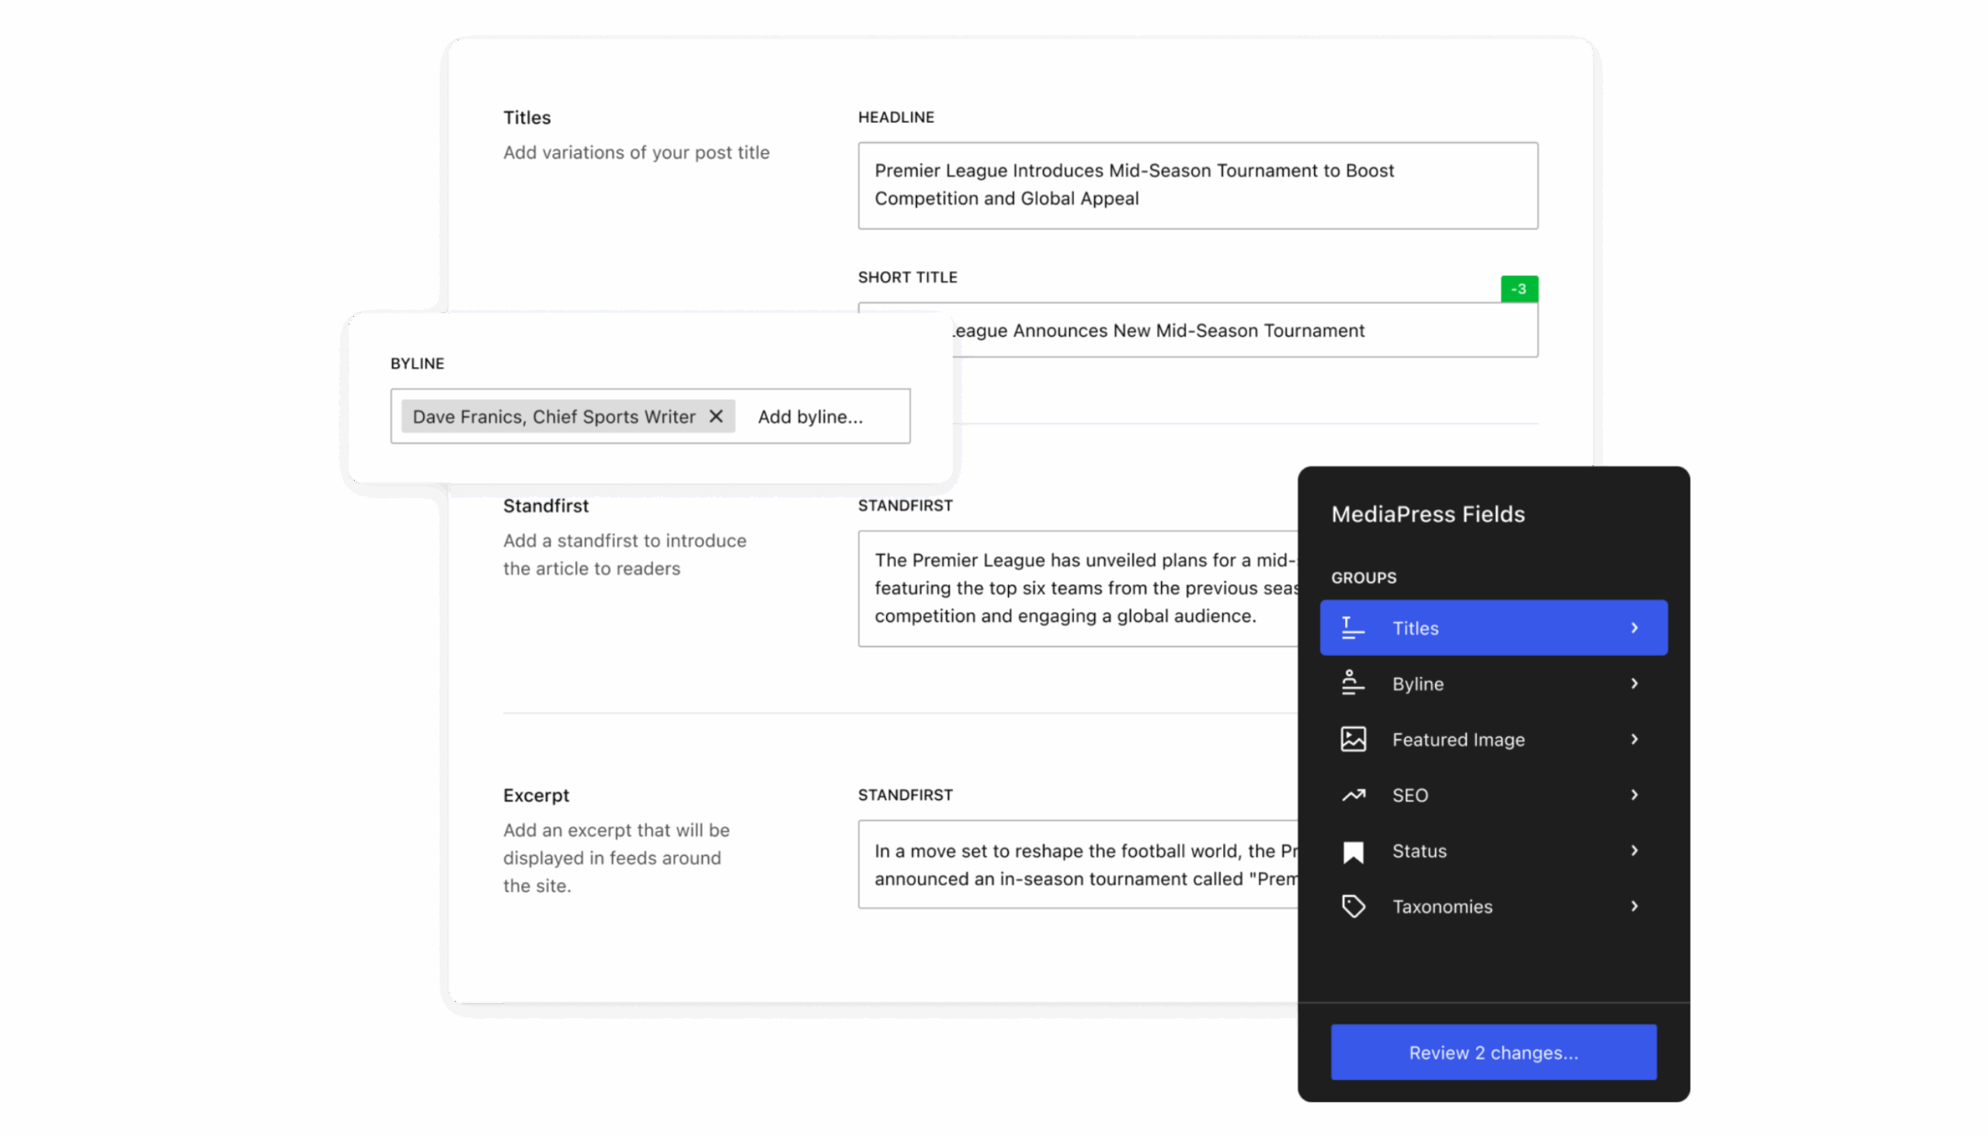This screenshot has height=1136, width=1988.
Task: Open the Status group chevron
Action: tap(1634, 850)
